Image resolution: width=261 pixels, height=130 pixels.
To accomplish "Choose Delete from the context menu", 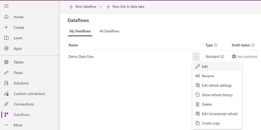I will click(x=207, y=104).
